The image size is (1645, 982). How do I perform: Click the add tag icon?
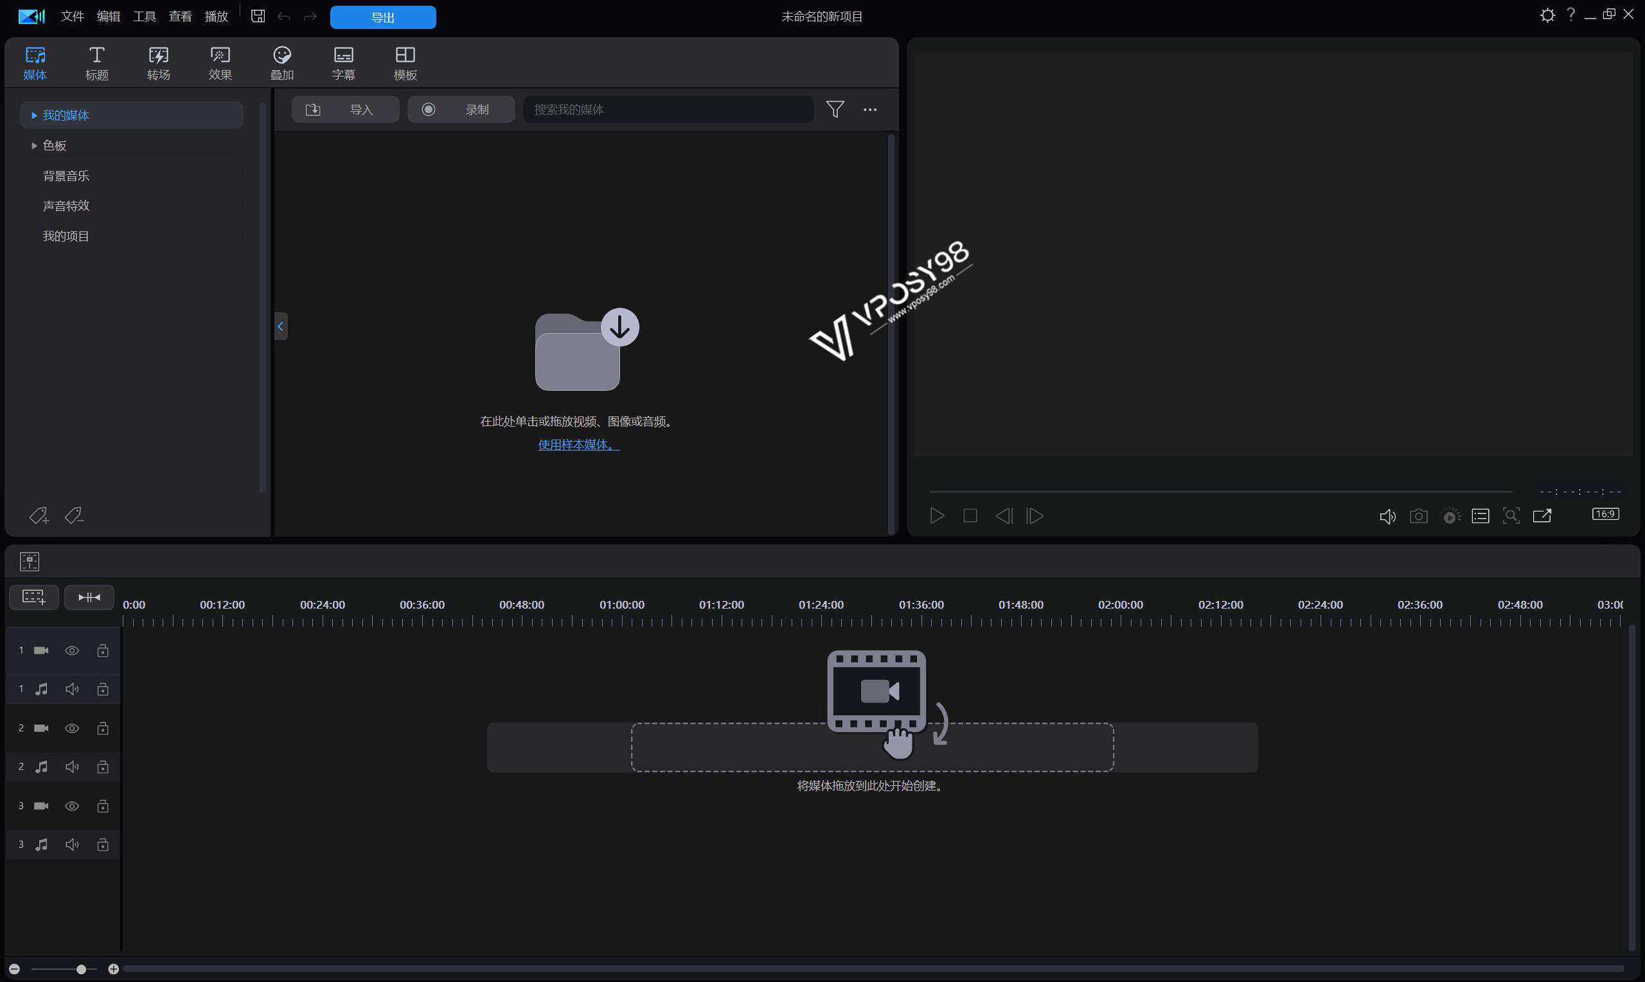[39, 515]
